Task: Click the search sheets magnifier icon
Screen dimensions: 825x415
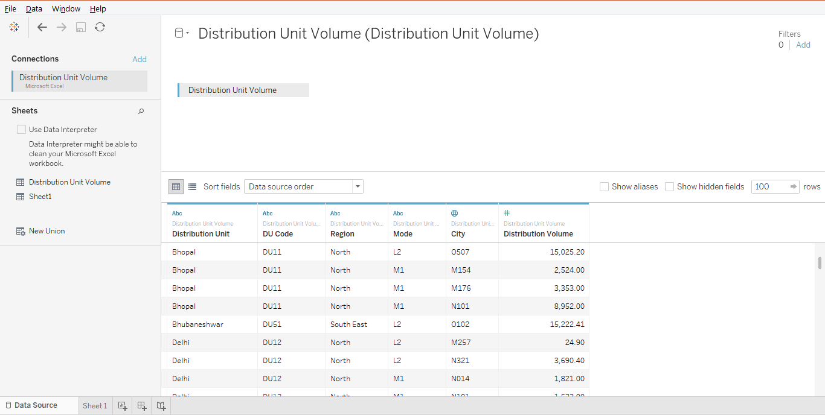Action: tap(141, 111)
